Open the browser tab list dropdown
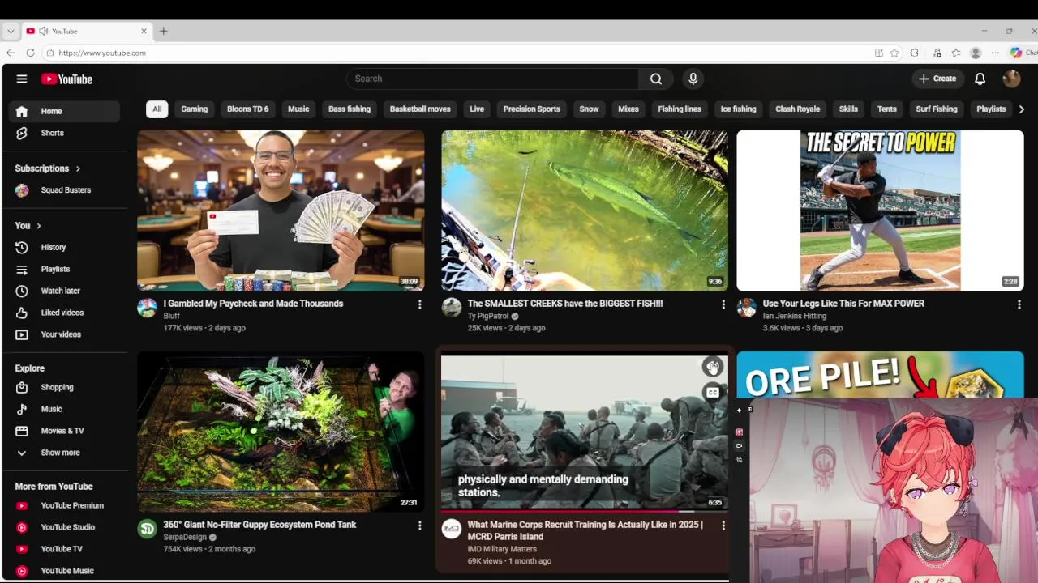The width and height of the screenshot is (1038, 583). [x=11, y=31]
